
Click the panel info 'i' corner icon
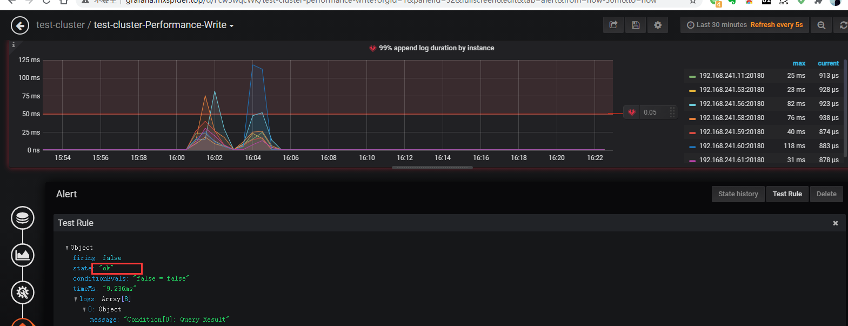click(14, 45)
